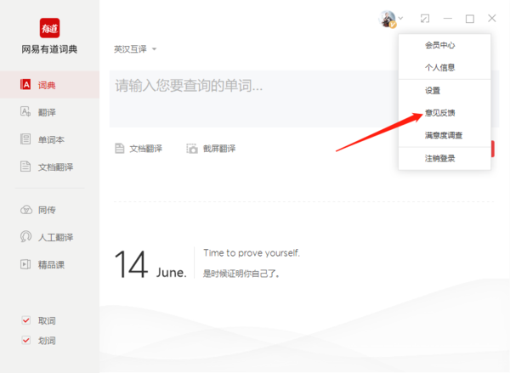The width and height of the screenshot is (510, 373).
Task: Click the 同传 cloud icon
Action: click(x=26, y=210)
